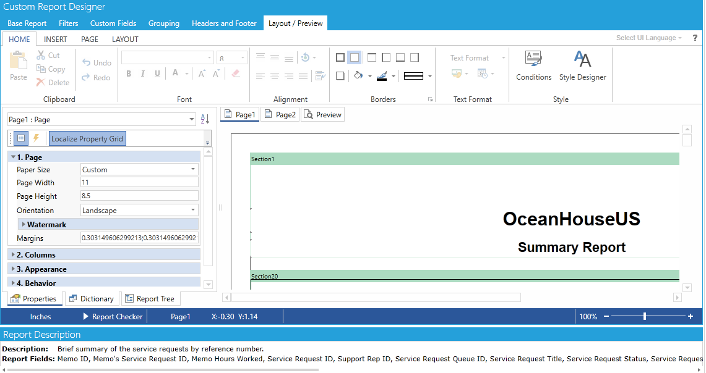Click the Paste icon in Clipboard

(19, 61)
